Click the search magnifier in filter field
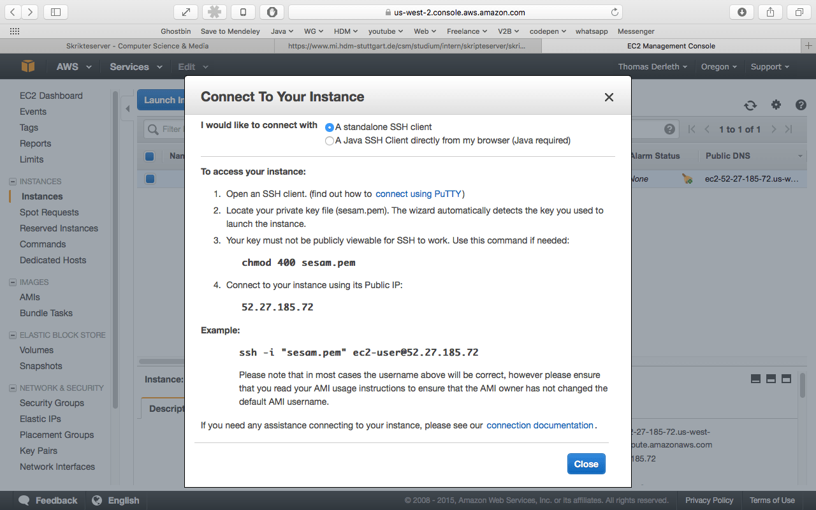Screen dimensions: 816x510 (x=154, y=129)
